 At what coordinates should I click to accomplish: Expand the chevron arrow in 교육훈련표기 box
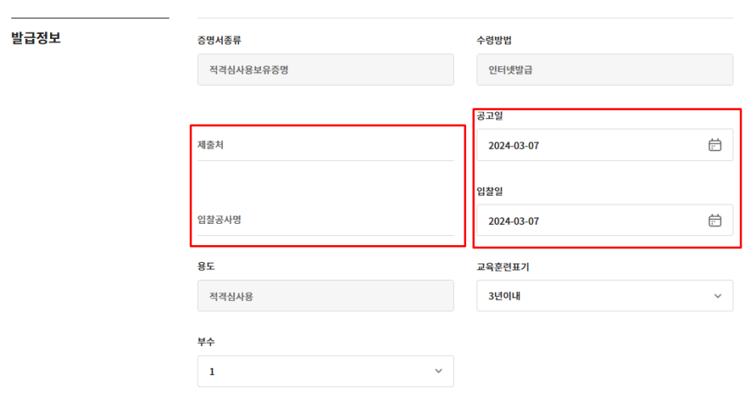[717, 296]
